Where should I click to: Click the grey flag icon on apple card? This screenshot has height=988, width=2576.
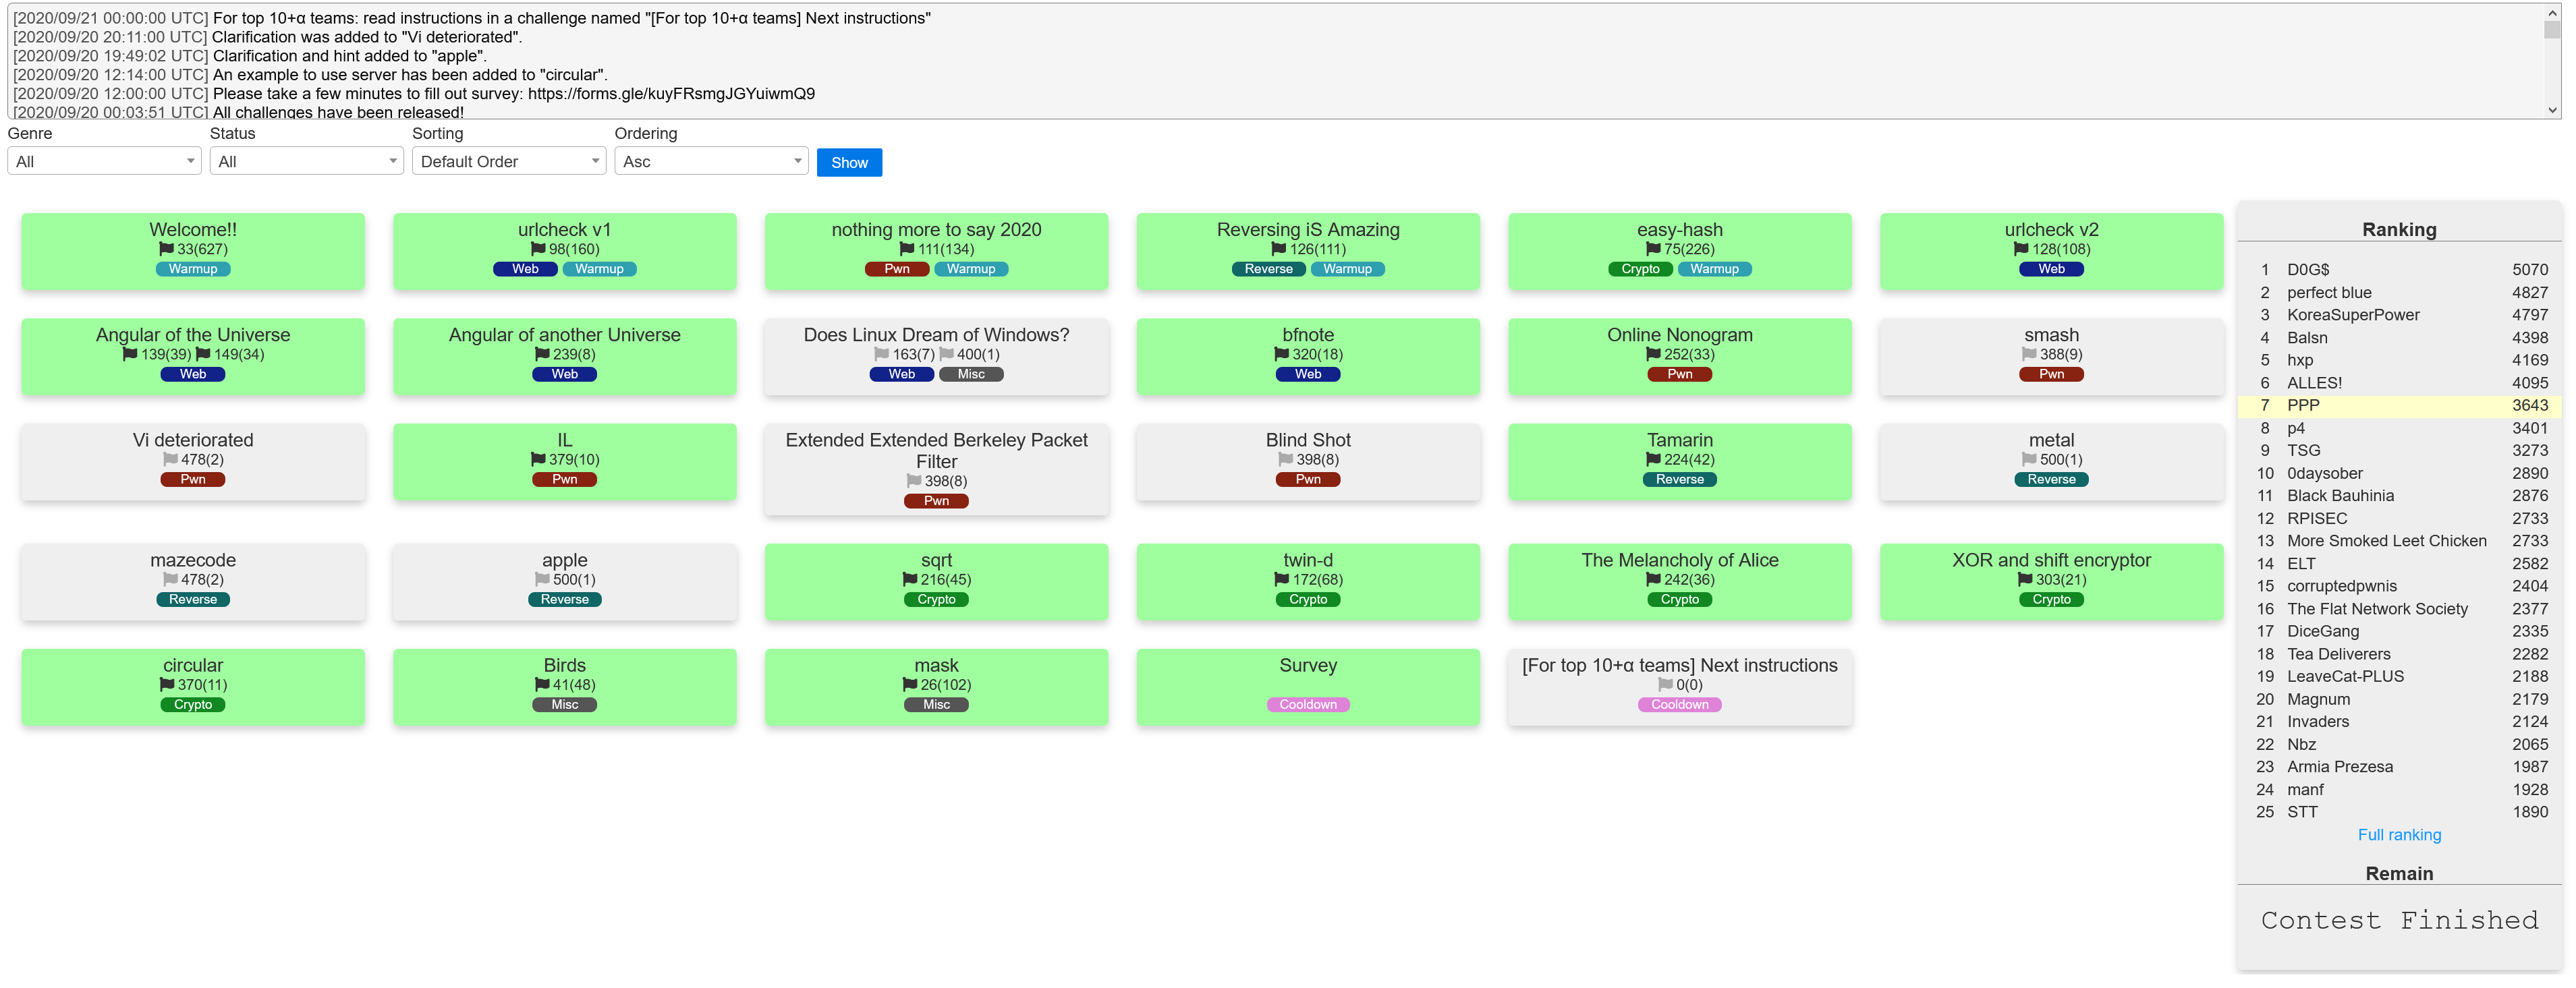coord(542,579)
